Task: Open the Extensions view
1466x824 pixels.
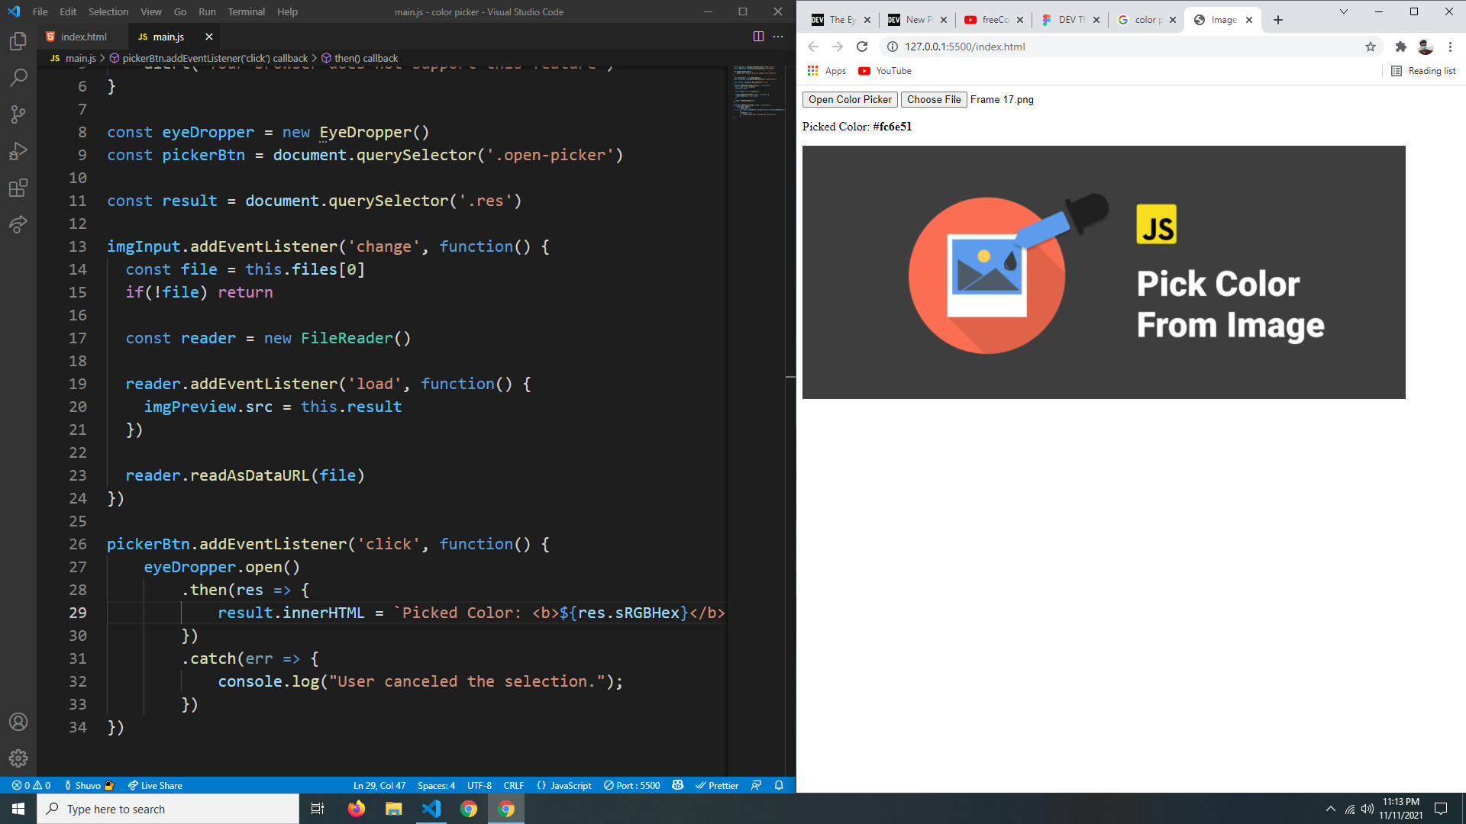Action: tap(18, 188)
